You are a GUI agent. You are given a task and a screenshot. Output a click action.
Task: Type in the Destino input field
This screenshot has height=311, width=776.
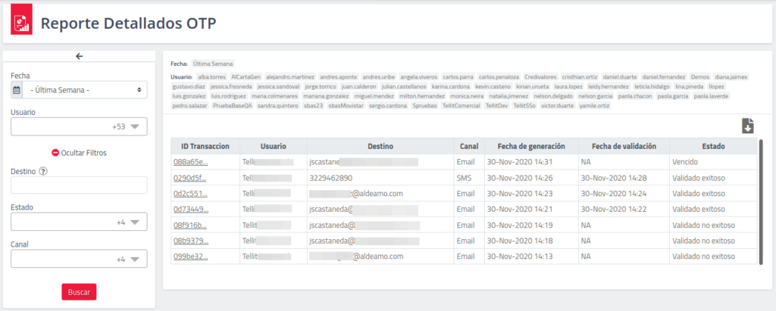pyautogui.click(x=79, y=185)
